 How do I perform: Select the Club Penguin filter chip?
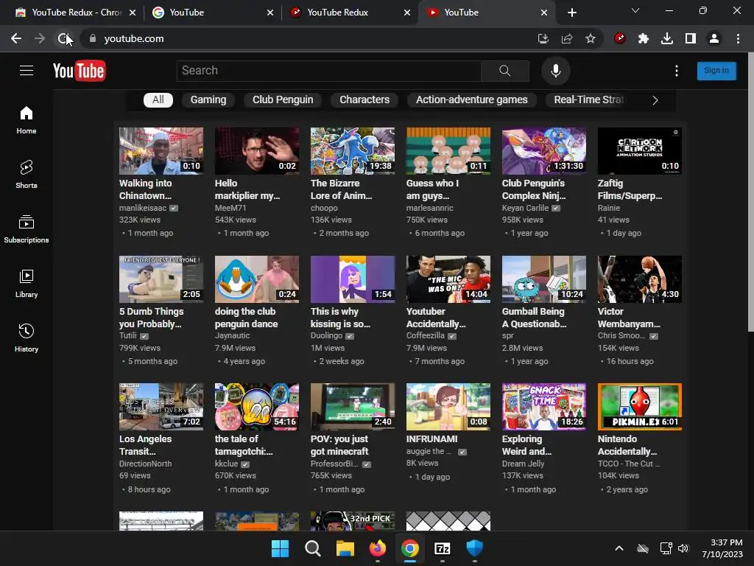tap(283, 99)
